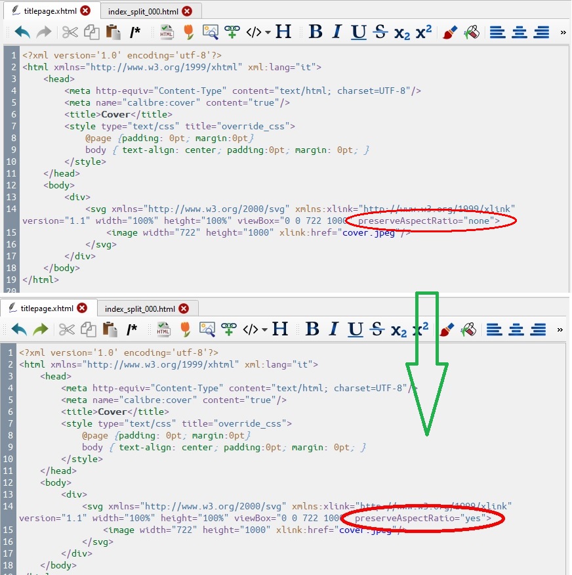Screen dimensions: 572x575
Task: Close index_split_000.html tab in top editor
Action: (187, 11)
